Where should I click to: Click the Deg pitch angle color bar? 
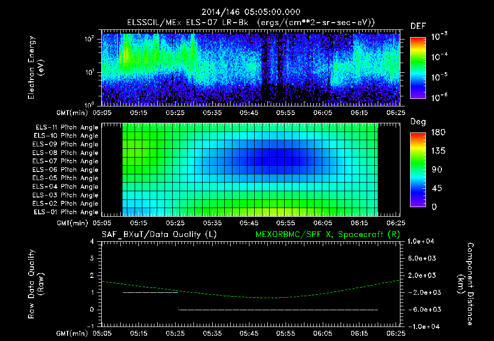point(418,170)
